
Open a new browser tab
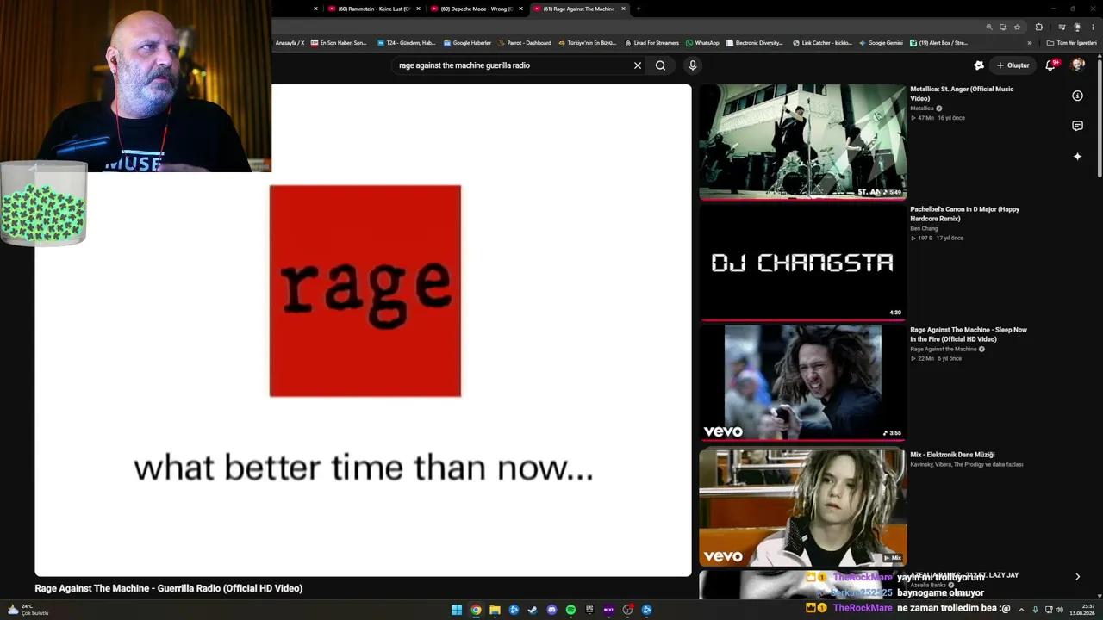pyautogui.click(x=639, y=9)
